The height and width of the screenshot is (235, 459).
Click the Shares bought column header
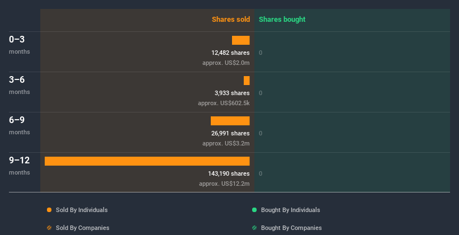pos(282,20)
